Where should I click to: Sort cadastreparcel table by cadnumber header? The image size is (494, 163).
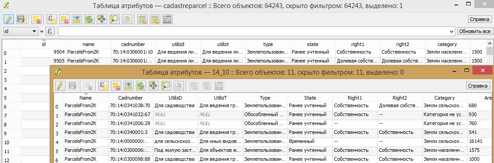click(133, 44)
